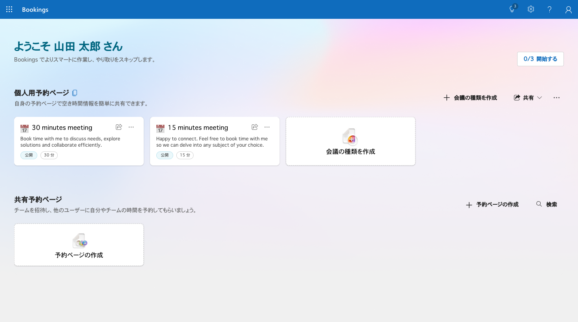
Task: Open the help question mark icon
Action: point(549,9)
